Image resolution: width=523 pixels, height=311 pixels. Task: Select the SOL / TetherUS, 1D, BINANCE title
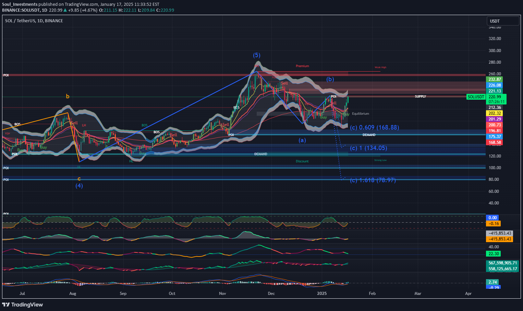click(34, 21)
